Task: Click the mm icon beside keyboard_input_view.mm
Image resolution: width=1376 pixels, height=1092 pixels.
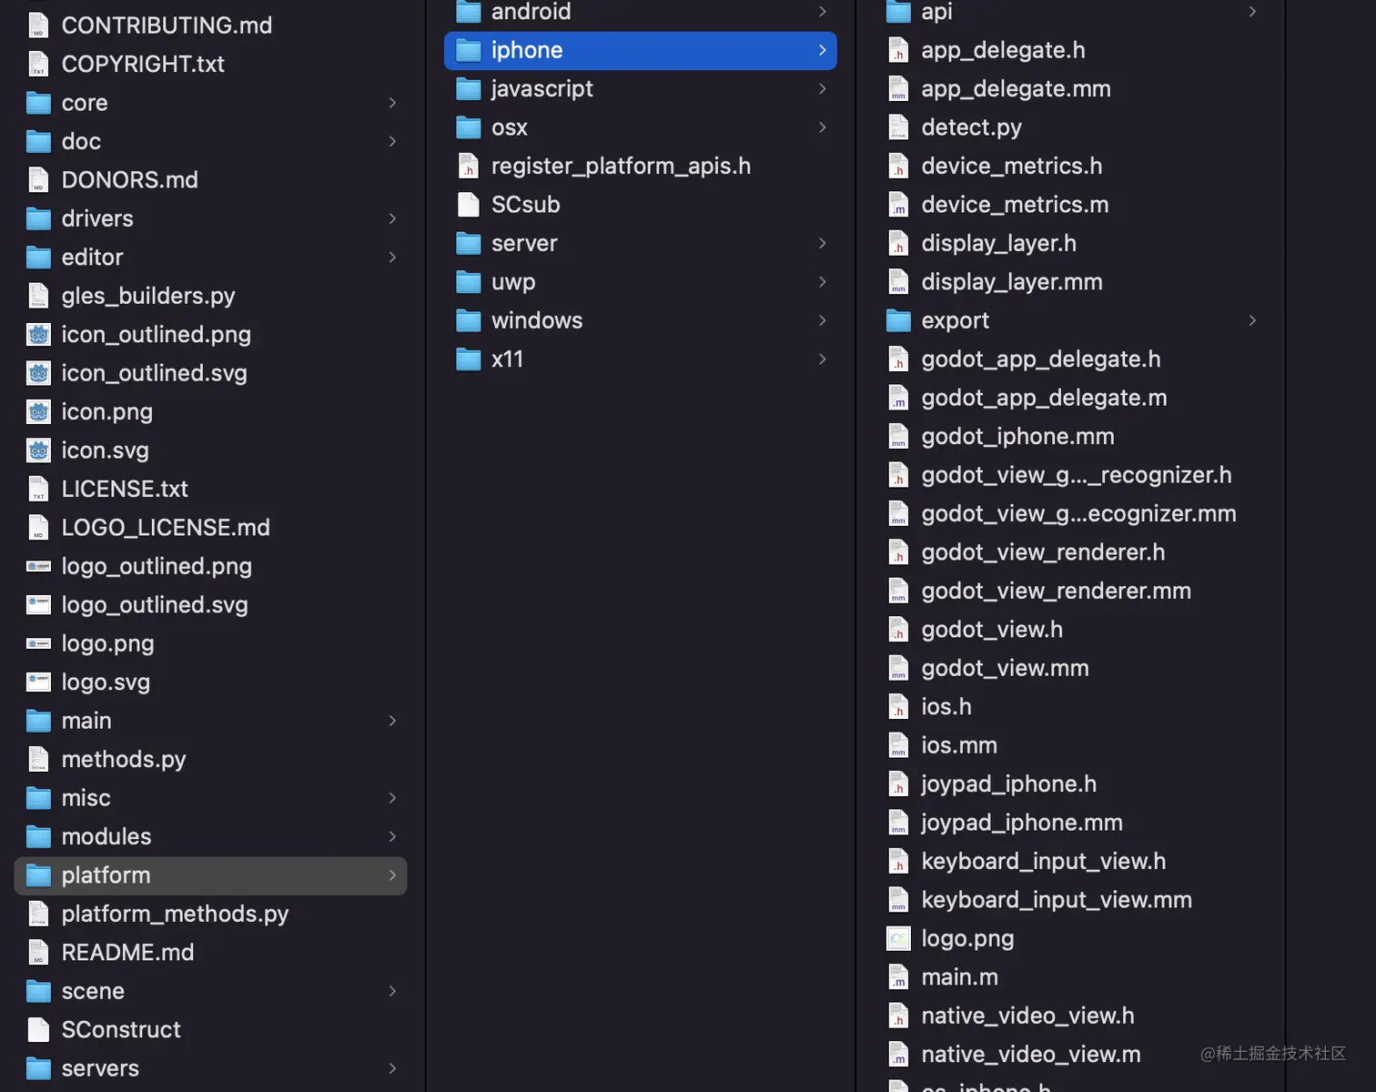Action: [898, 900]
